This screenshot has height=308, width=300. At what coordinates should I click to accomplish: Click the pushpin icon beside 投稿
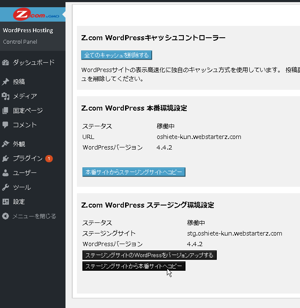pyautogui.click(x=5, y=82)
